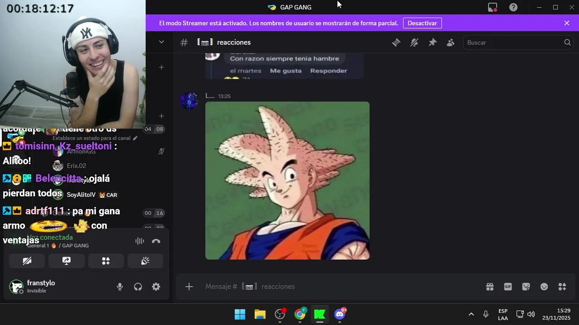Click the franstylo user avatar

[x=16, y=287]
